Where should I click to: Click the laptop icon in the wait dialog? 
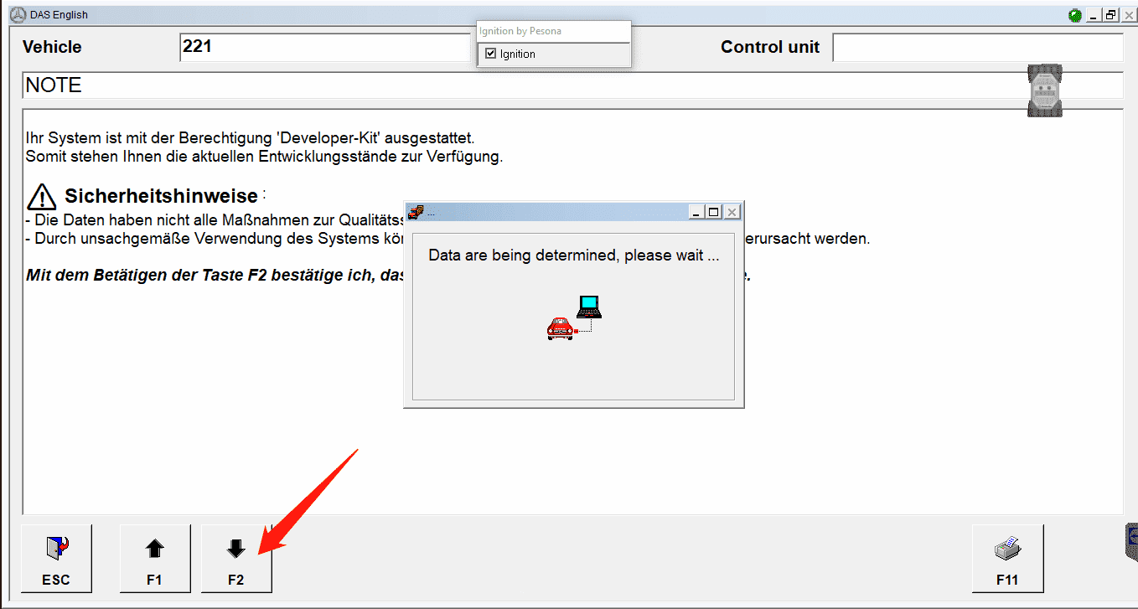pos(589,307)
